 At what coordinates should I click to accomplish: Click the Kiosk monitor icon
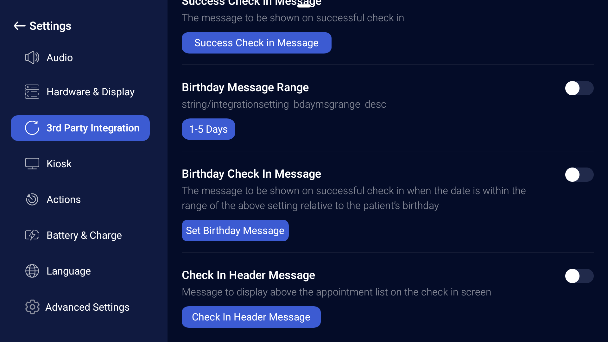point(32,164)
